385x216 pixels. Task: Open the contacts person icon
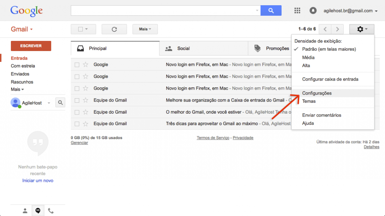[25, 211]
